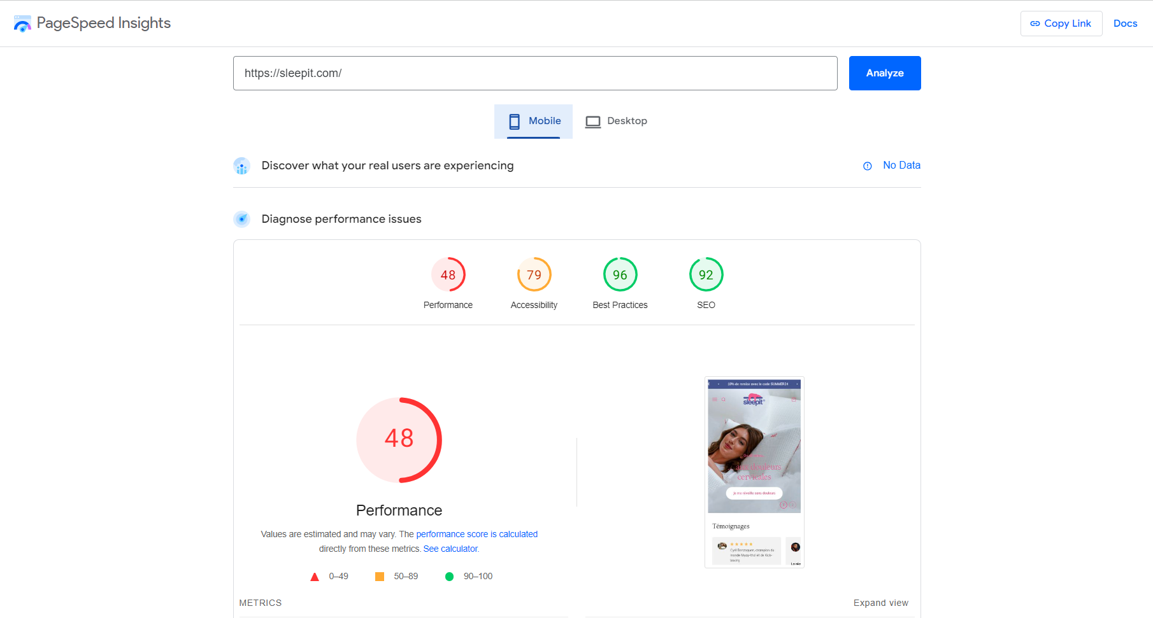The height and width of the screenshot is (618, 1153).
Task: Click the Diagnose performance issues icon
Action: pyautogui.click(x=241, y=219)
